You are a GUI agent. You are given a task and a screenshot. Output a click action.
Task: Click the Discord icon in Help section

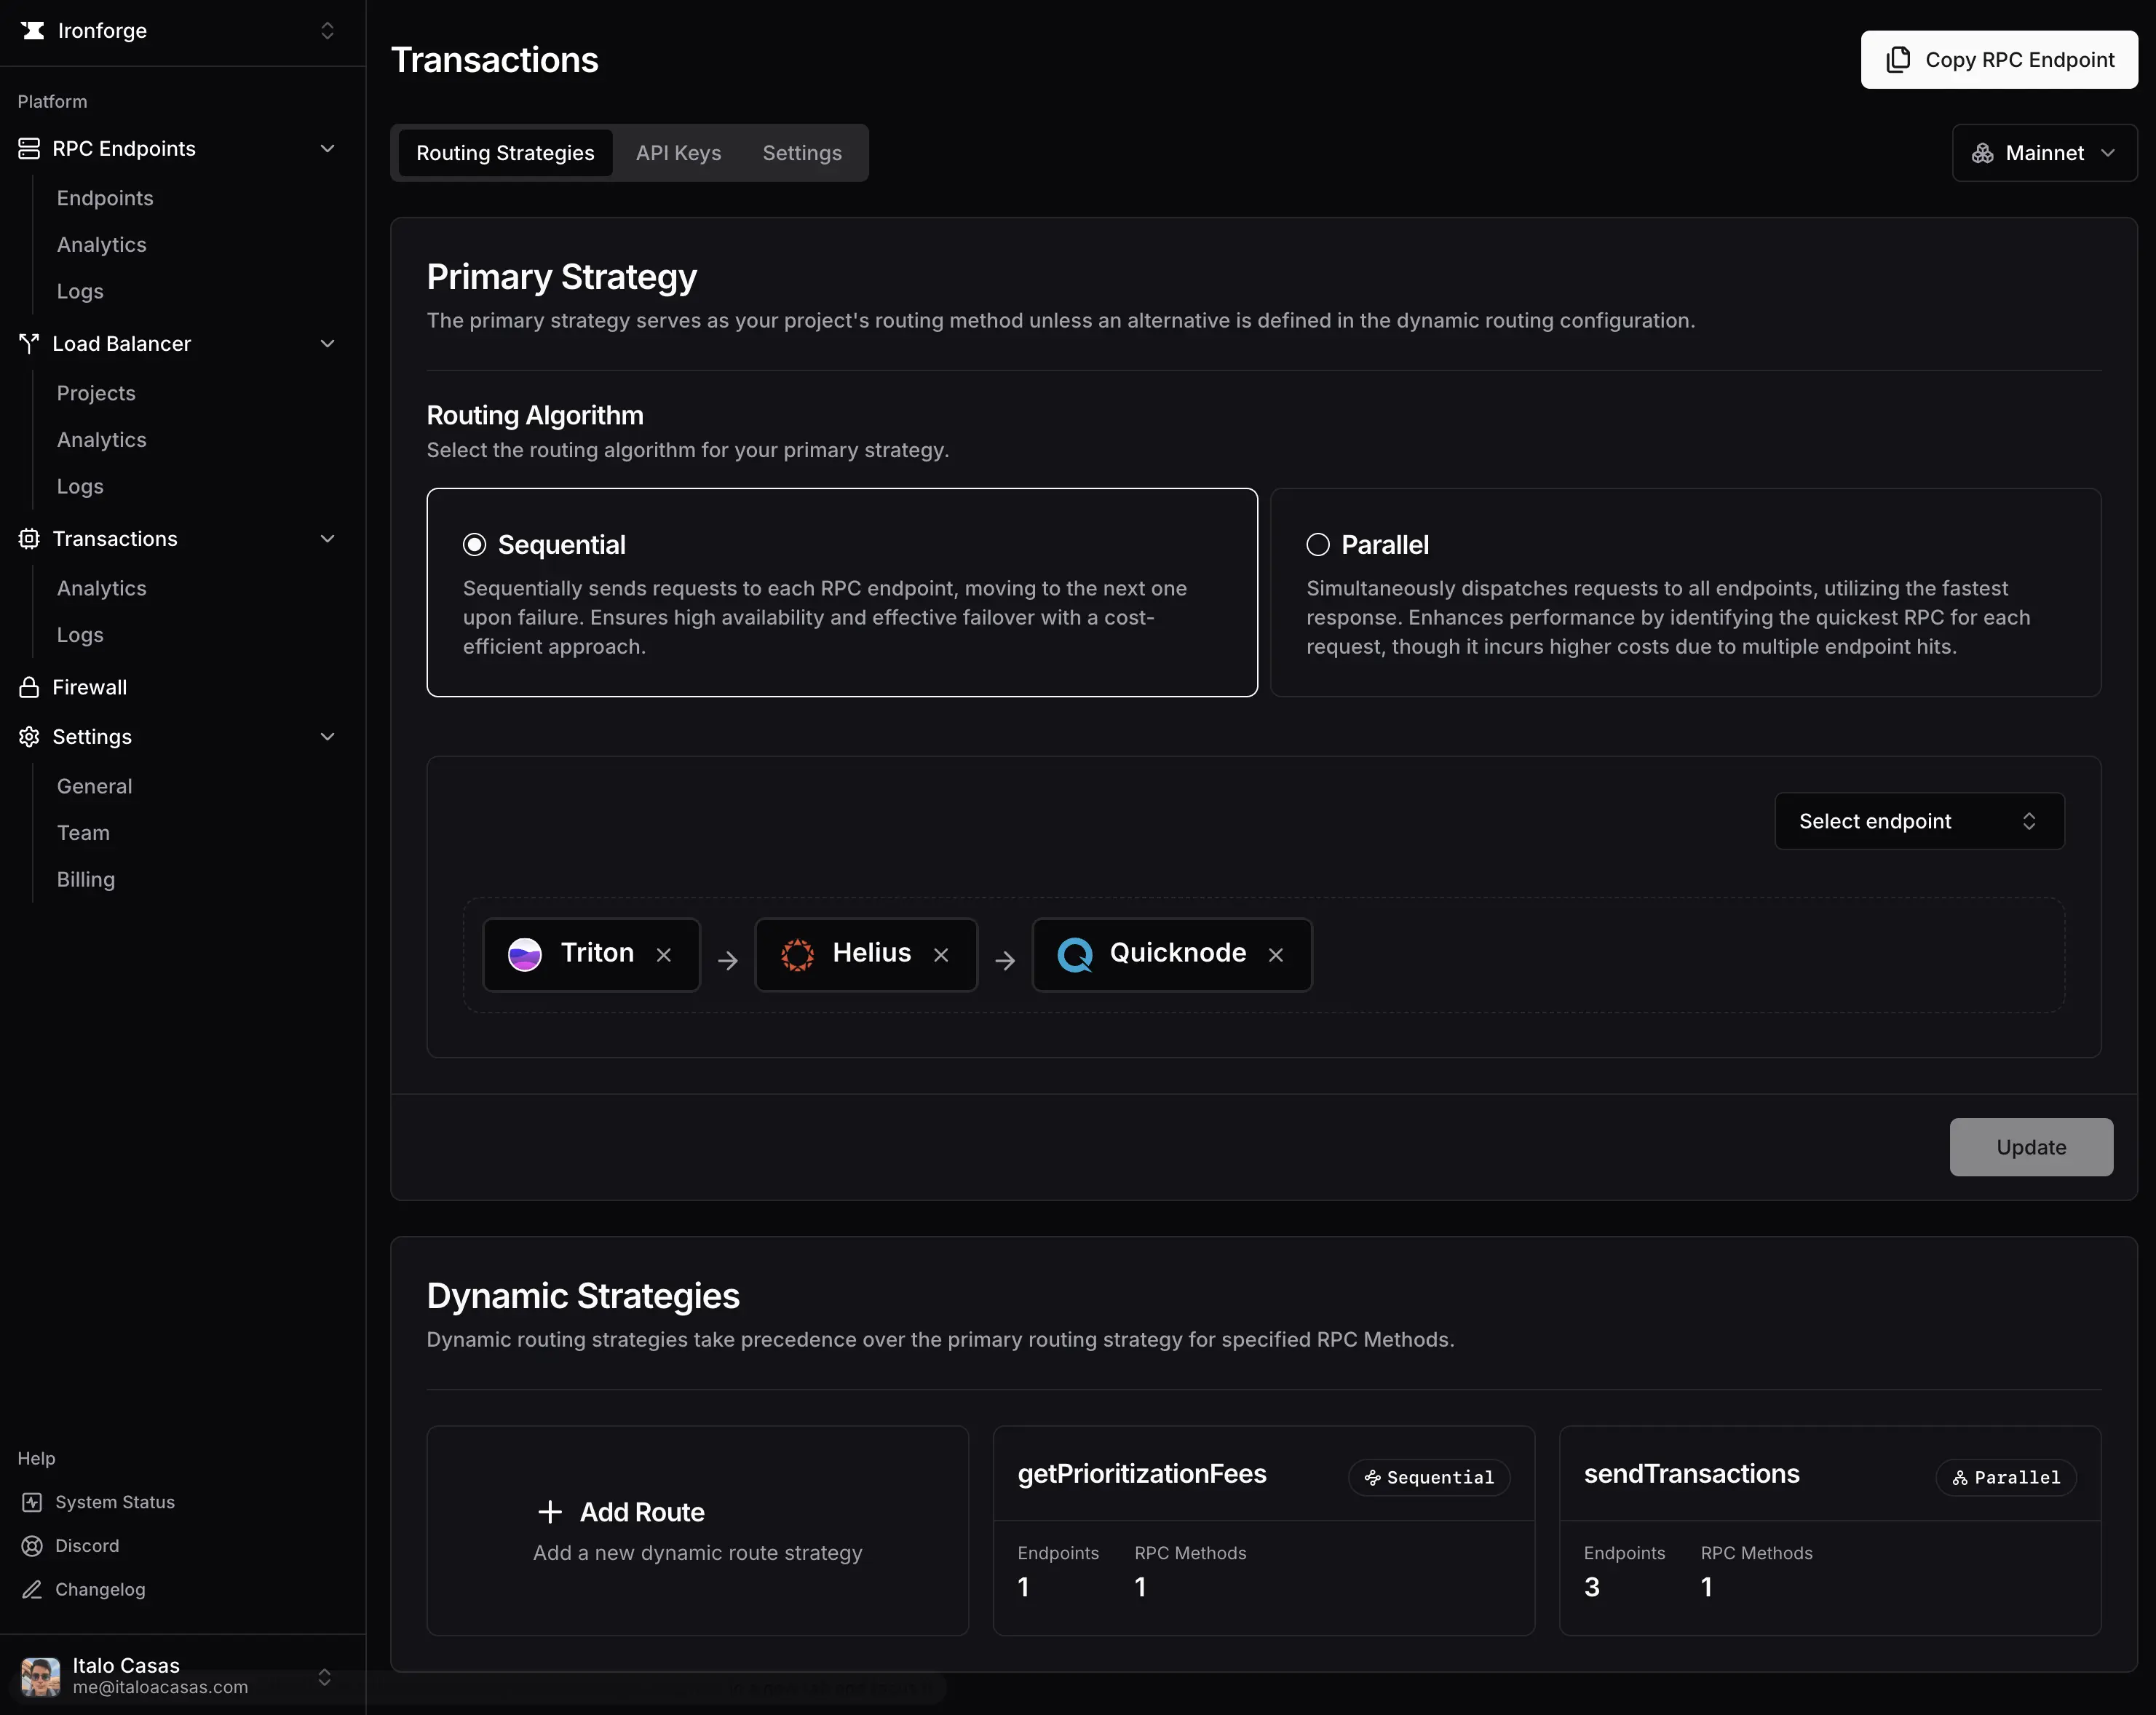[33, 1545]
